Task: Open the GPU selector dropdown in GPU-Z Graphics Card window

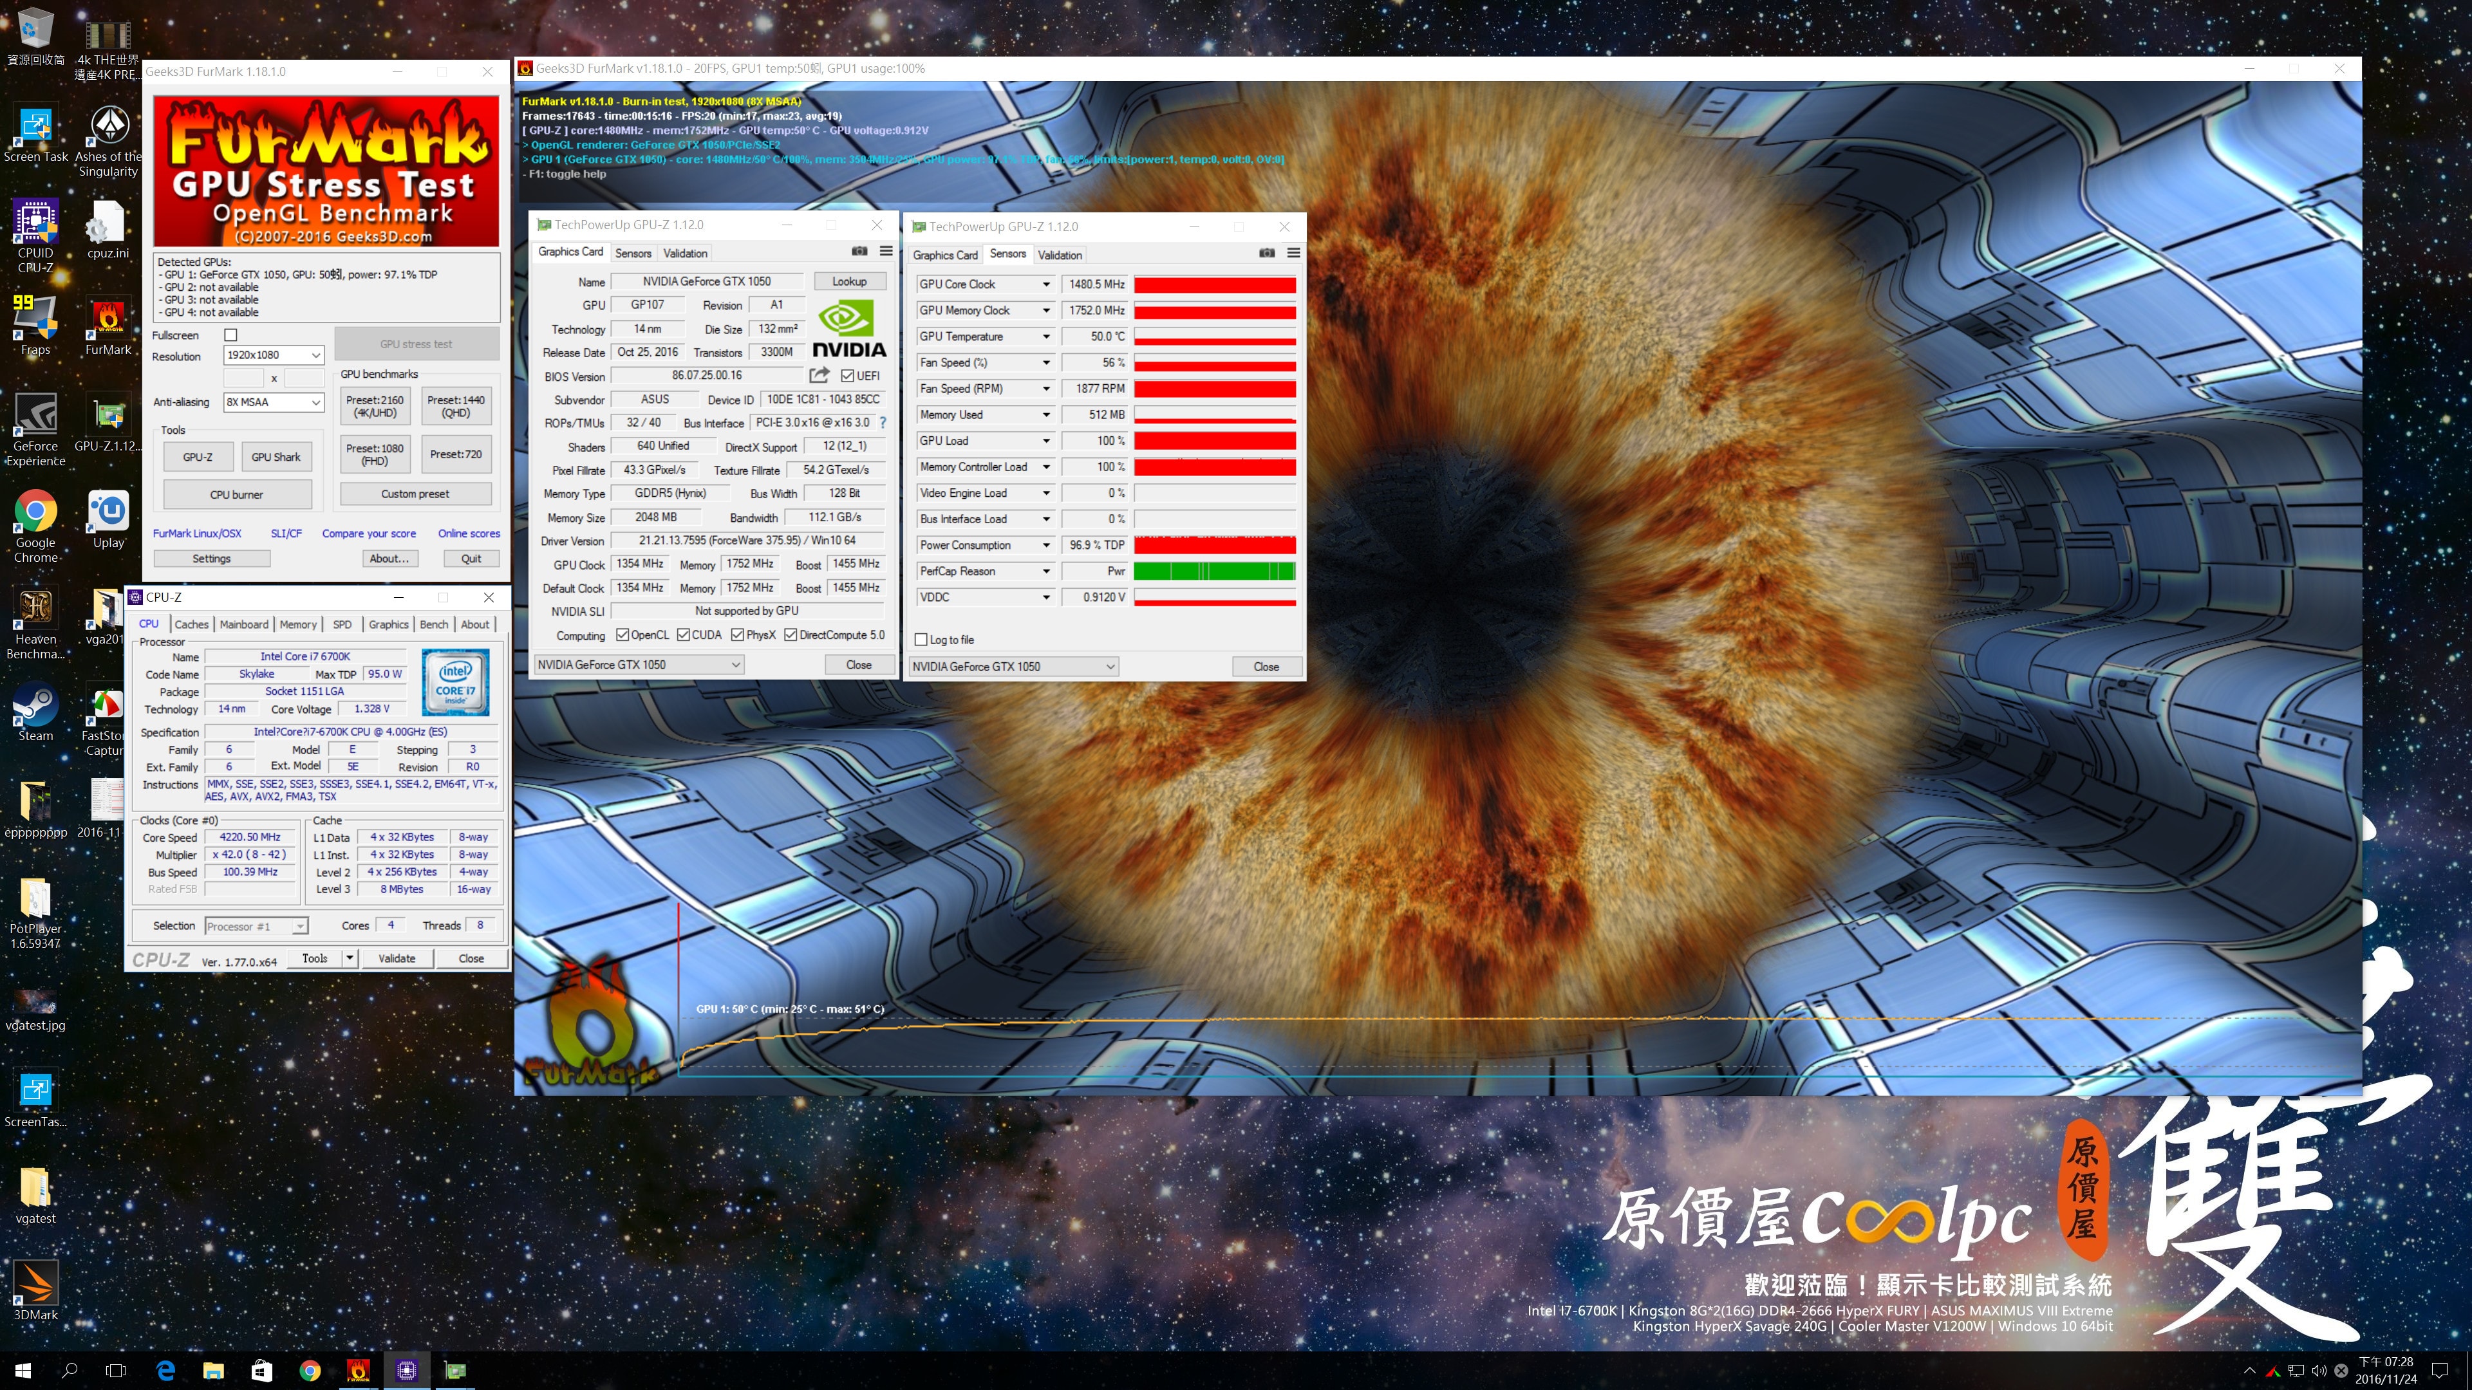Action: 638,665
